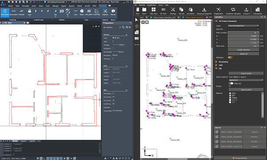Open Job Editor in PointCab toolbar

(x=190, y=11)
